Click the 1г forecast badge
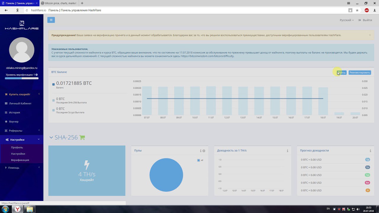This screenshot has height=213, width=379. point(368,190)
